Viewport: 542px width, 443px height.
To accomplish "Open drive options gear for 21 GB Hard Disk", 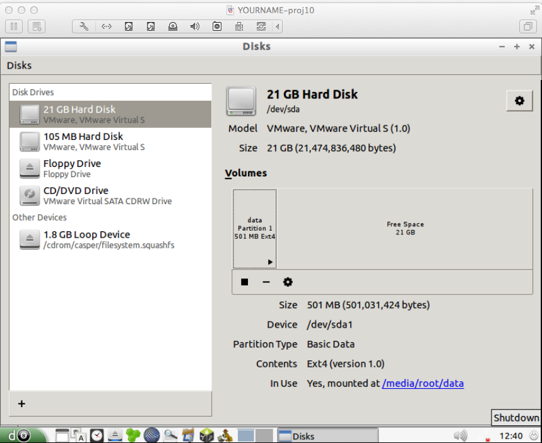I will click(x=519, y=100).
